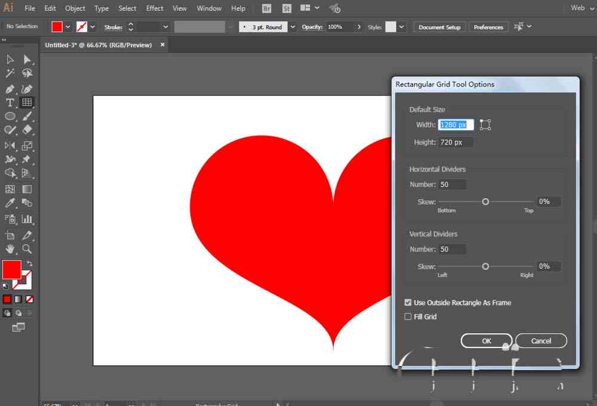Open Document Setup
The image size is (597, 406).
point(439,27)
